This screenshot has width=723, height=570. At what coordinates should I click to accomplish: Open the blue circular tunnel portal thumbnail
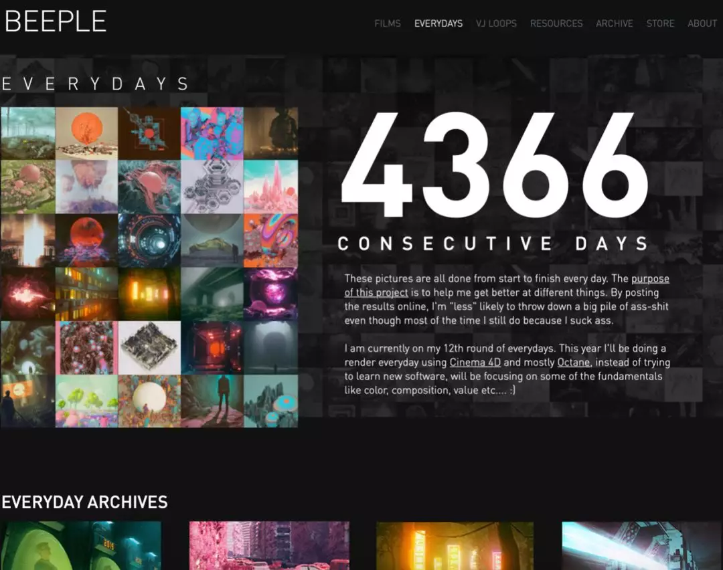coord(149,241)
